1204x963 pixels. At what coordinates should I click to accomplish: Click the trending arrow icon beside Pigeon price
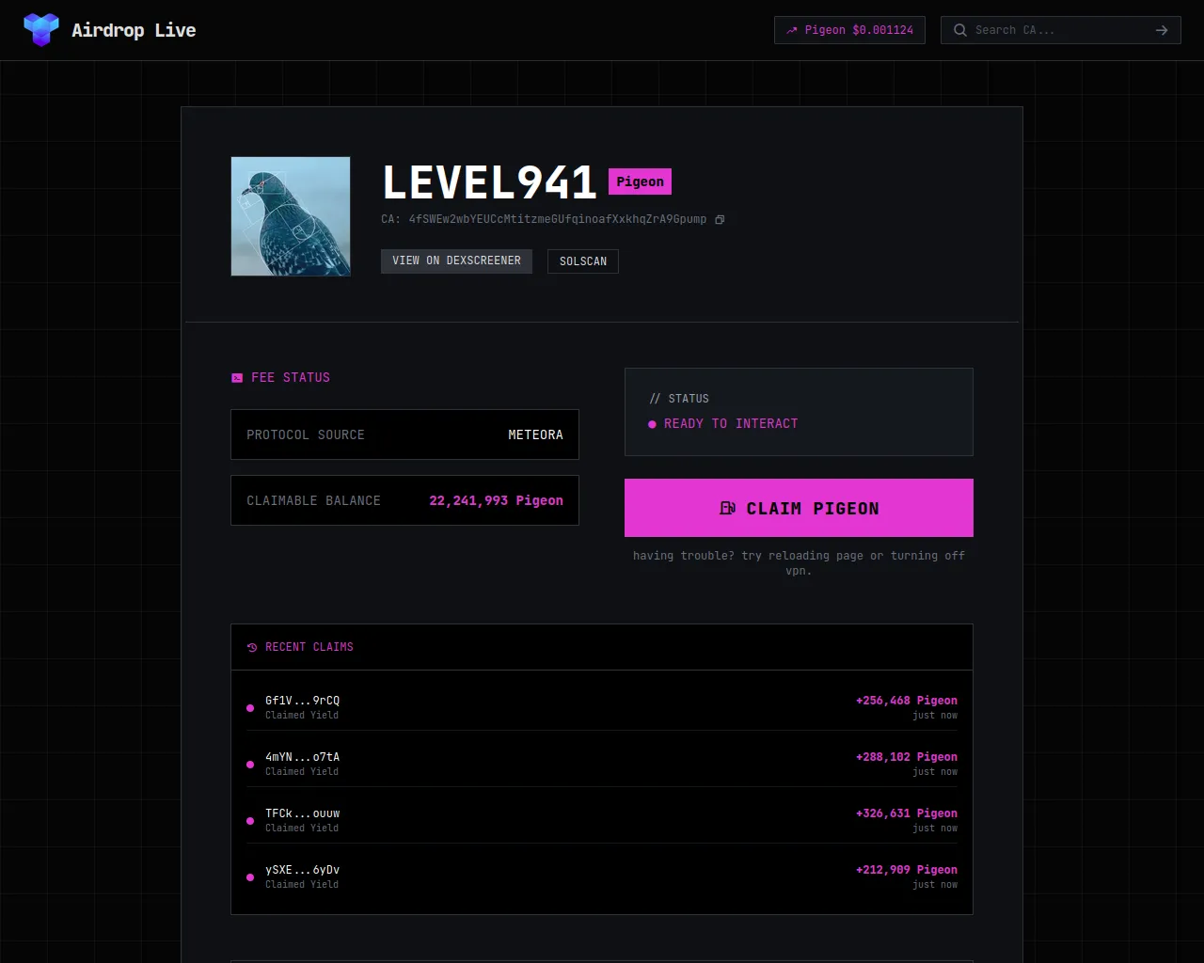[792, 30]
